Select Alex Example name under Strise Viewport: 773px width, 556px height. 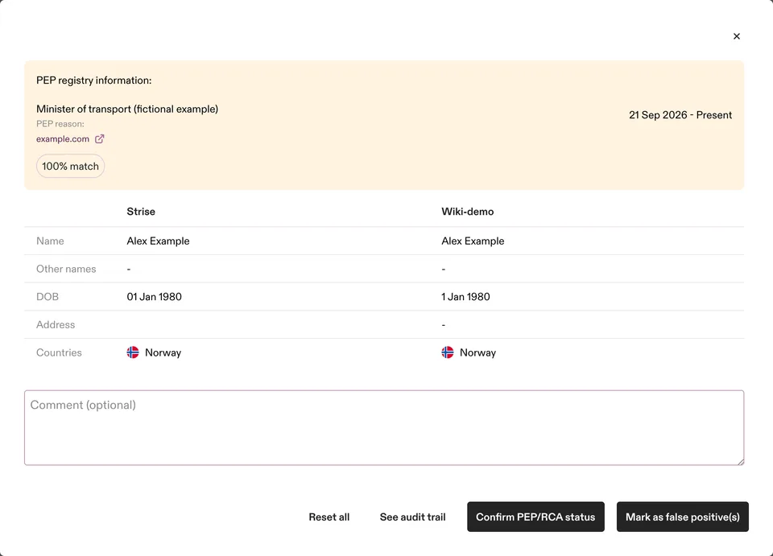coord(159,241)
